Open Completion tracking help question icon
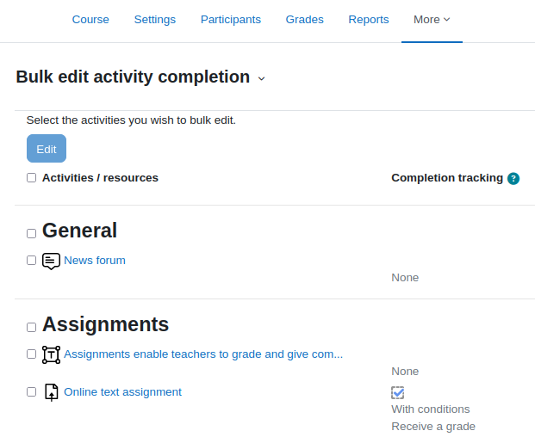Screen dimensions: 535x437 513,178
